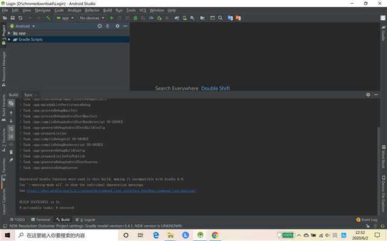Screen dimensions: 387x241
Task: Expand the app tree node
Action: [9, 33]
